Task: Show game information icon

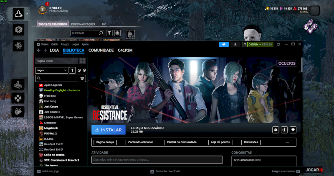Action: tap(284, 130)
